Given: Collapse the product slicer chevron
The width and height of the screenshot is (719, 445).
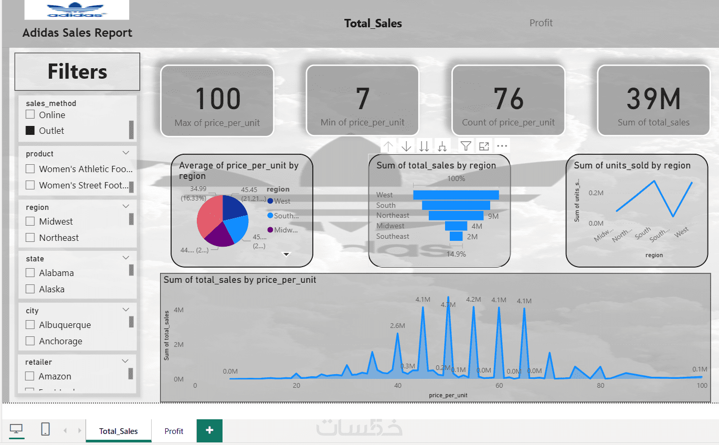Looking at the screenshot, I should [125, 153].
